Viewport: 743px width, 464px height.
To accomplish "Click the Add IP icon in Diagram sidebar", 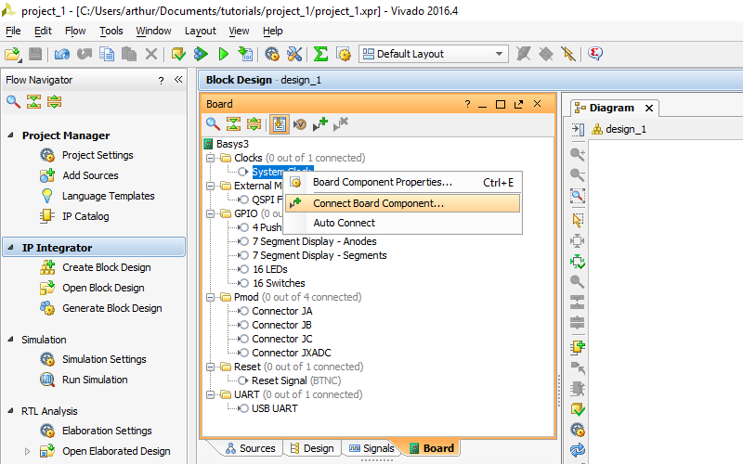I will 578,347.
